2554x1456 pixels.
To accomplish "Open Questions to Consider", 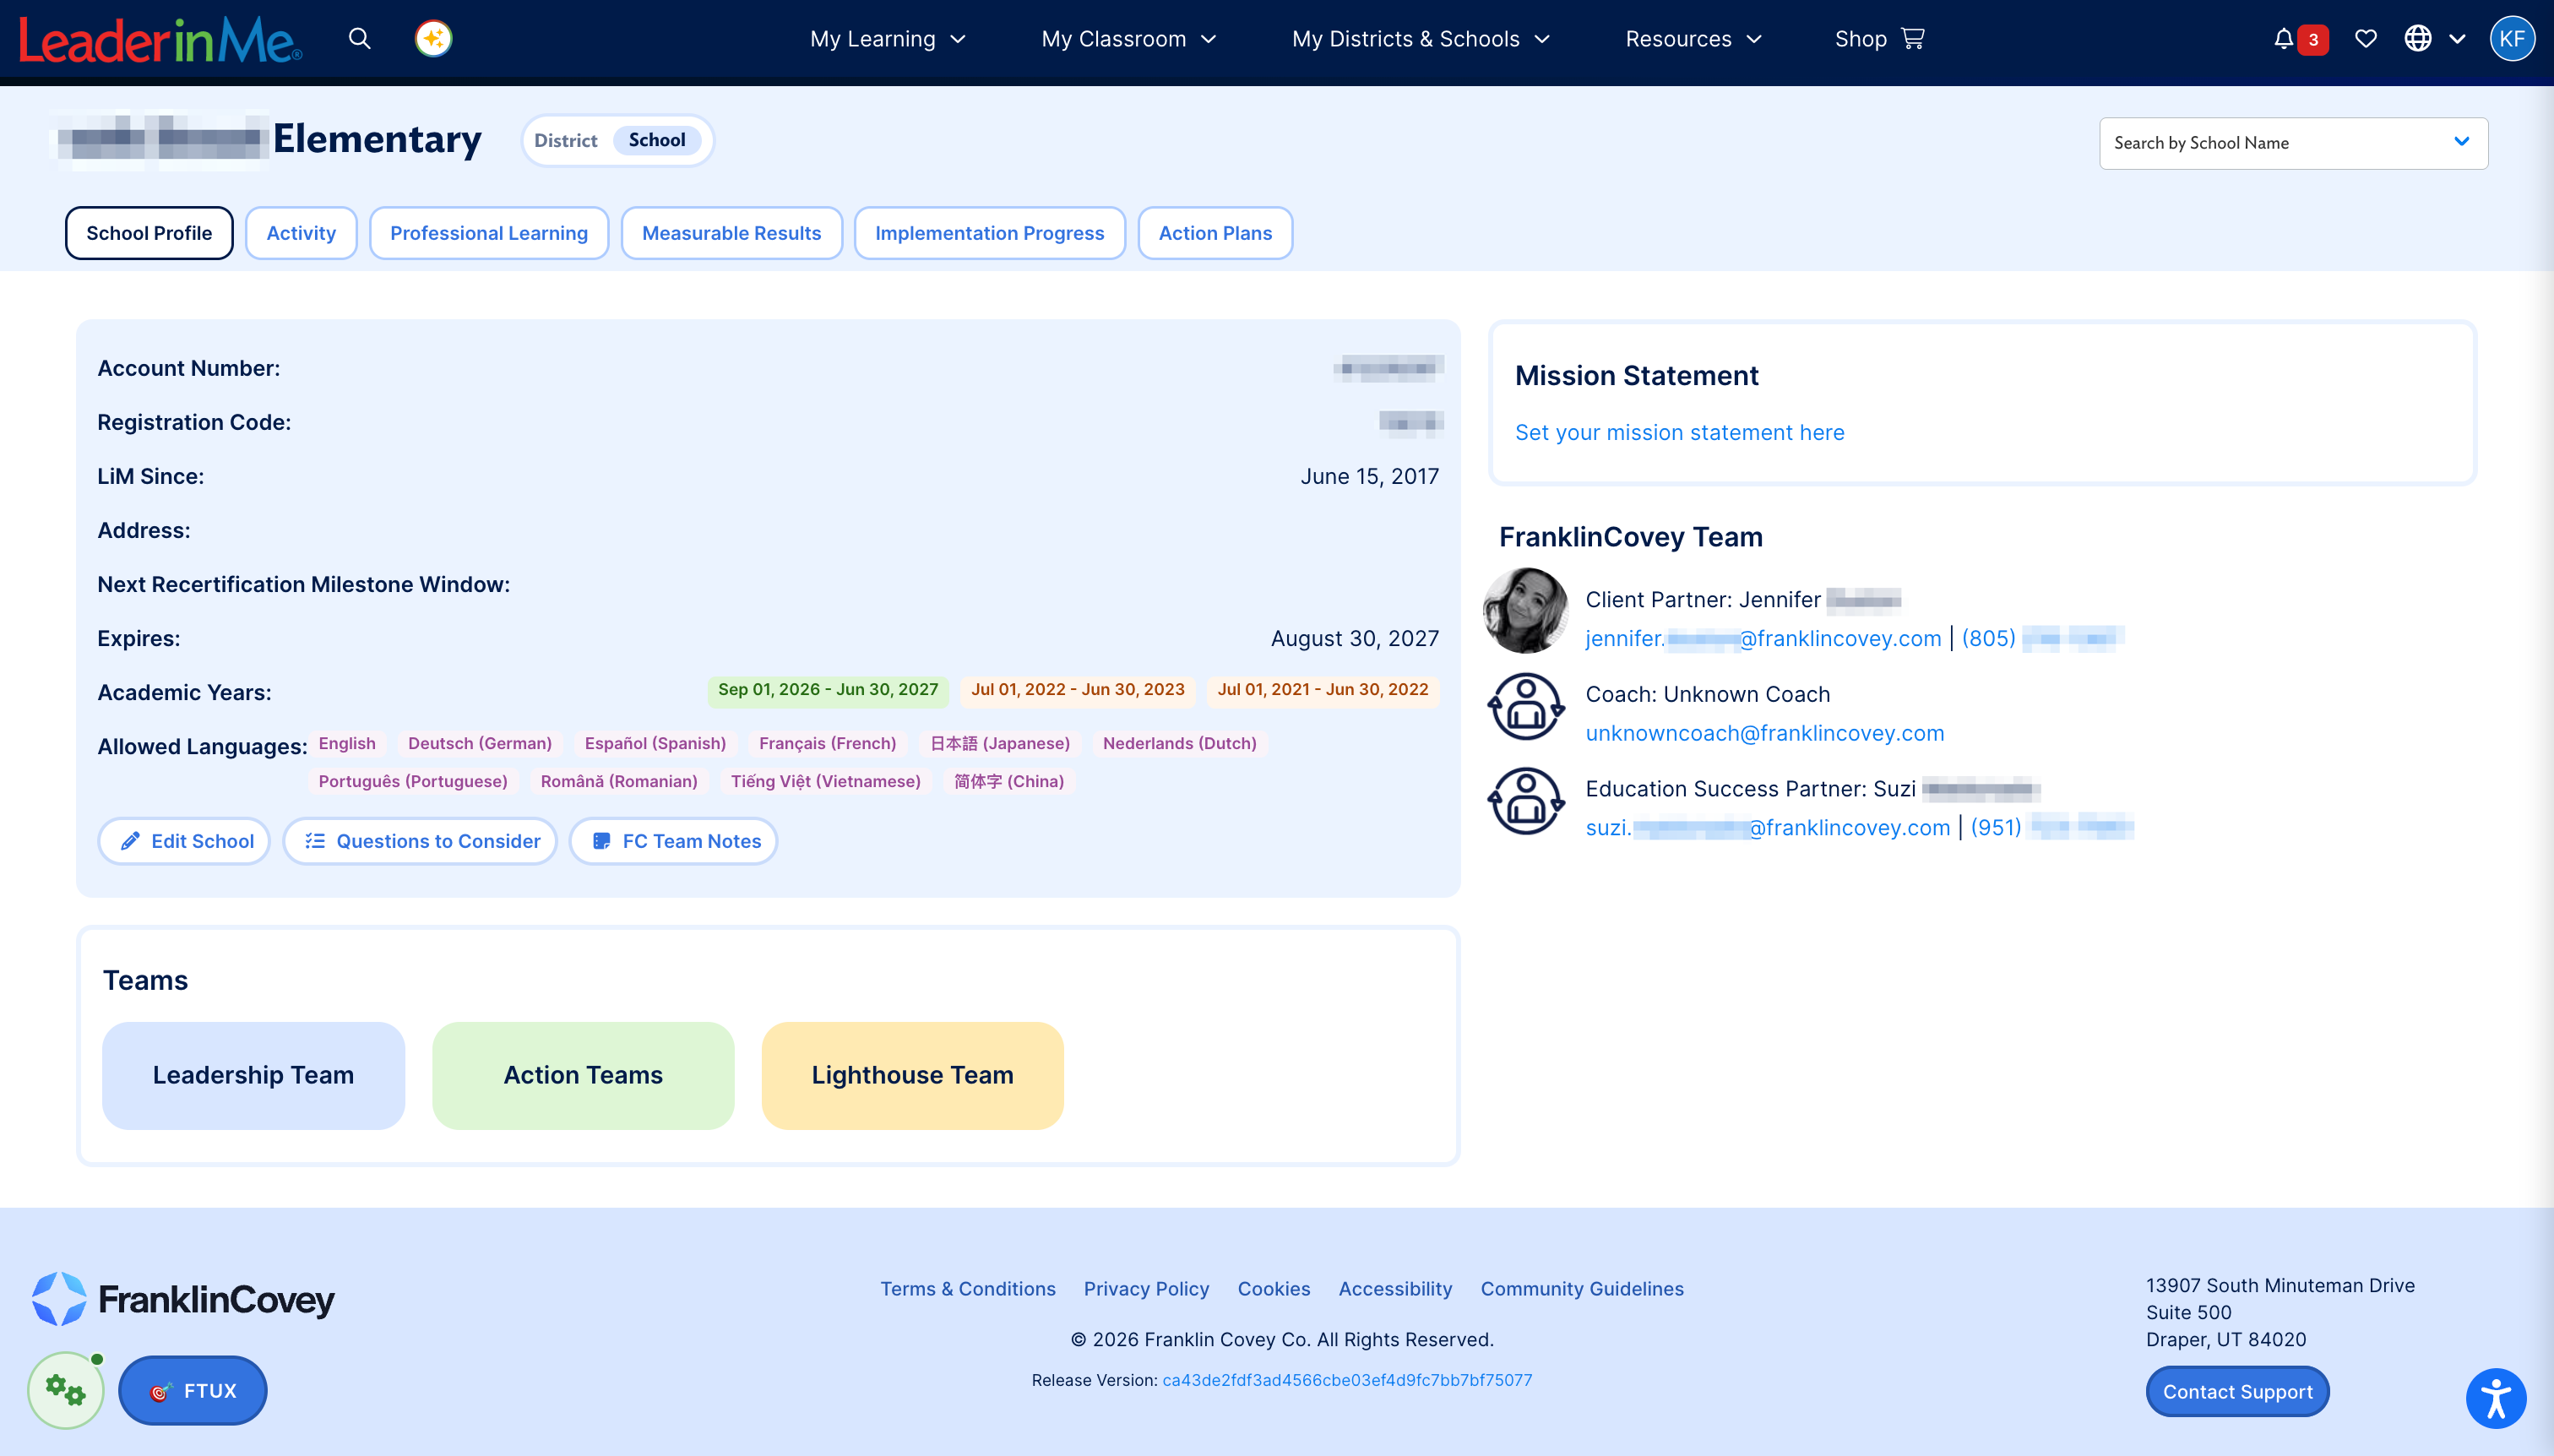I will (420, 841).
